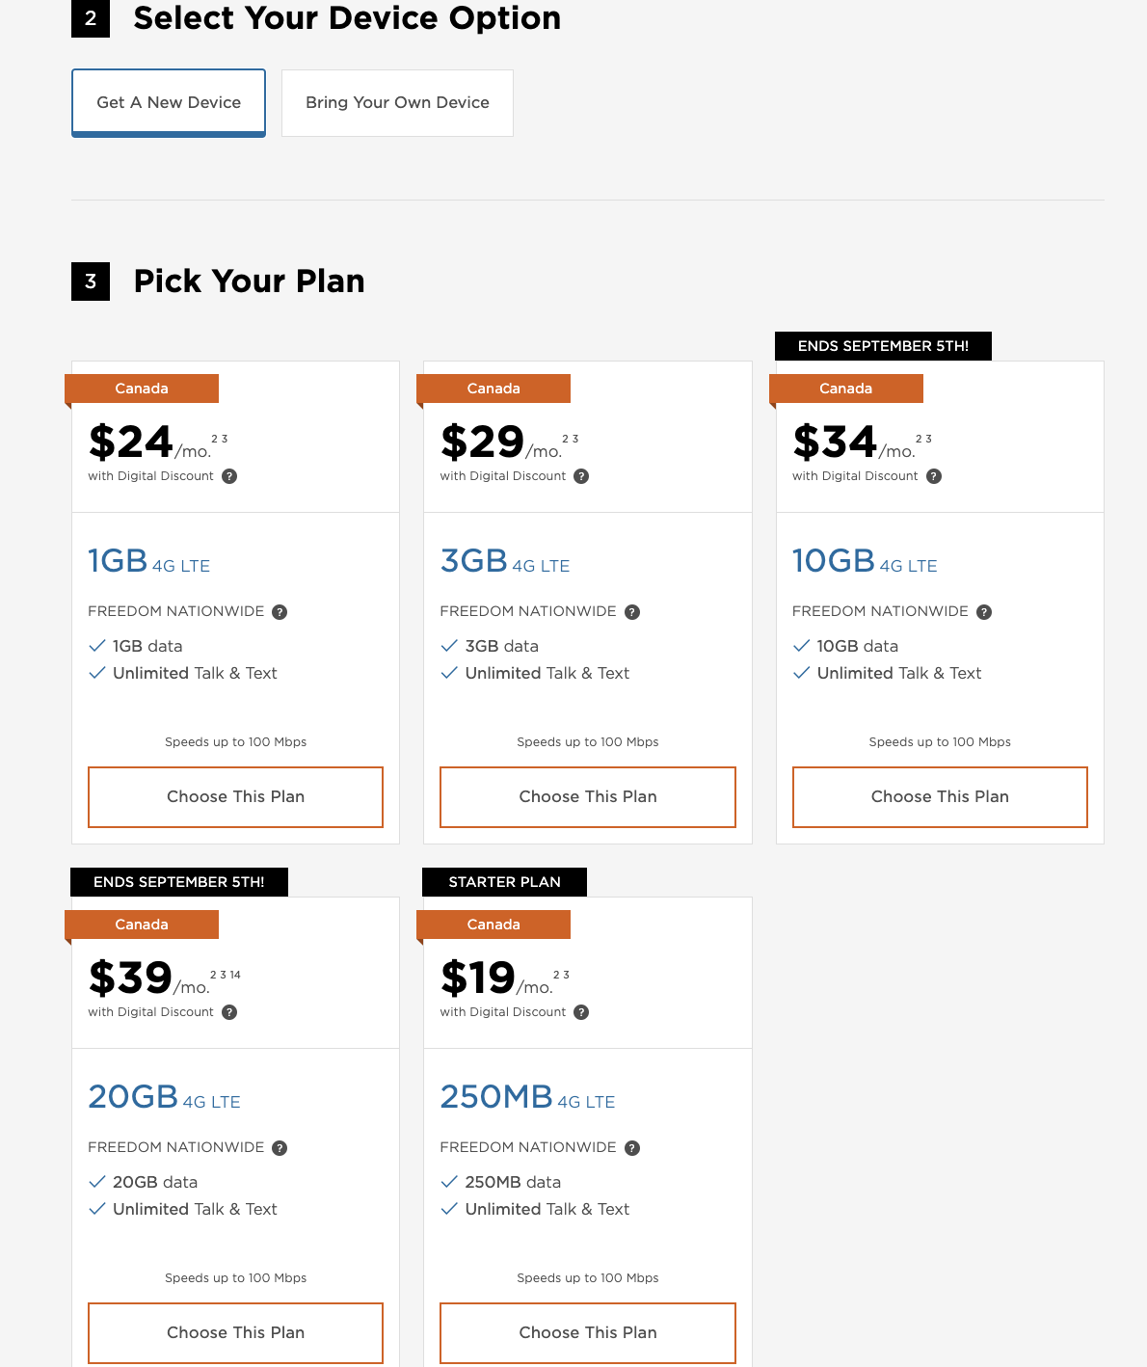
Task: Click the help icon beside $34 Digital Discount
Action: pos(934,476)
